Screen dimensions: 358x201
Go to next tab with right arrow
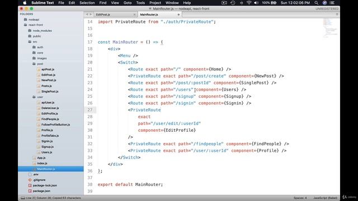(91, 15)
